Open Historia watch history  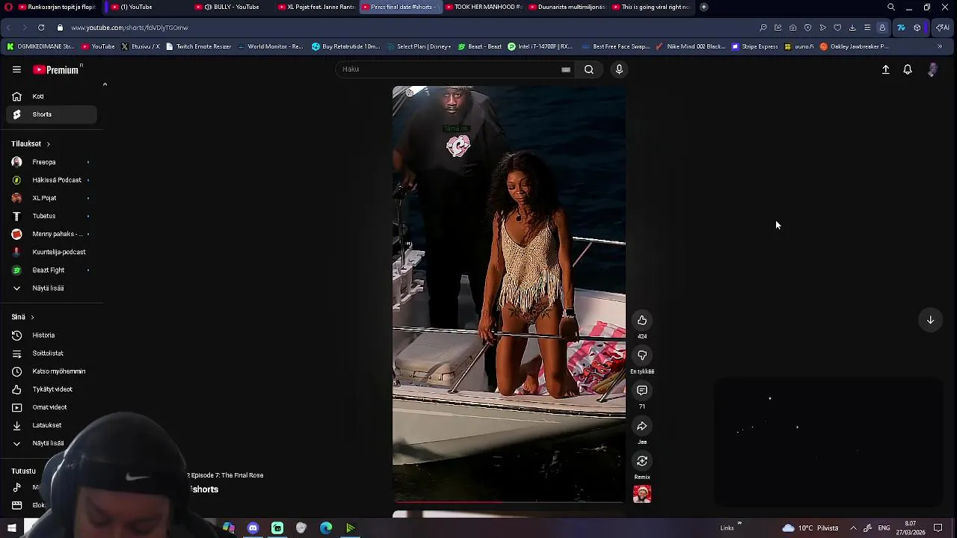click(x=52, y=336)
